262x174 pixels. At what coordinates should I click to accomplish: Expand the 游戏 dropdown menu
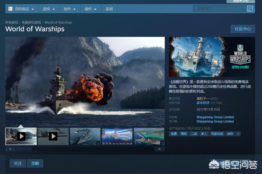click(49, 9)
